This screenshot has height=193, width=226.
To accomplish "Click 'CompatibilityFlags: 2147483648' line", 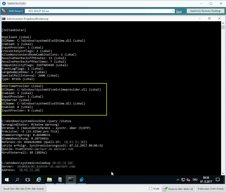I will (35, 65).
